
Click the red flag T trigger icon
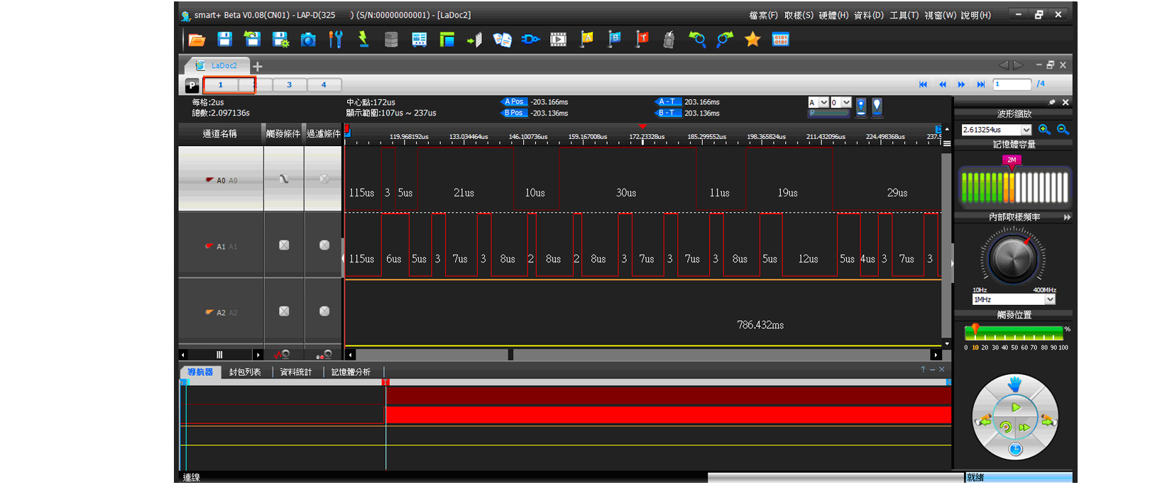click(642, 40)
